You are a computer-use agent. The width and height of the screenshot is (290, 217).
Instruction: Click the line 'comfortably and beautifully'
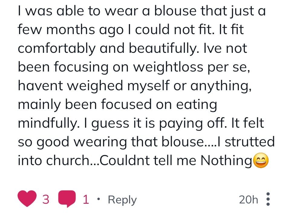pos(132,48)
